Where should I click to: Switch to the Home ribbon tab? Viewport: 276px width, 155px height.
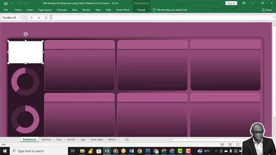click(18, 10)
